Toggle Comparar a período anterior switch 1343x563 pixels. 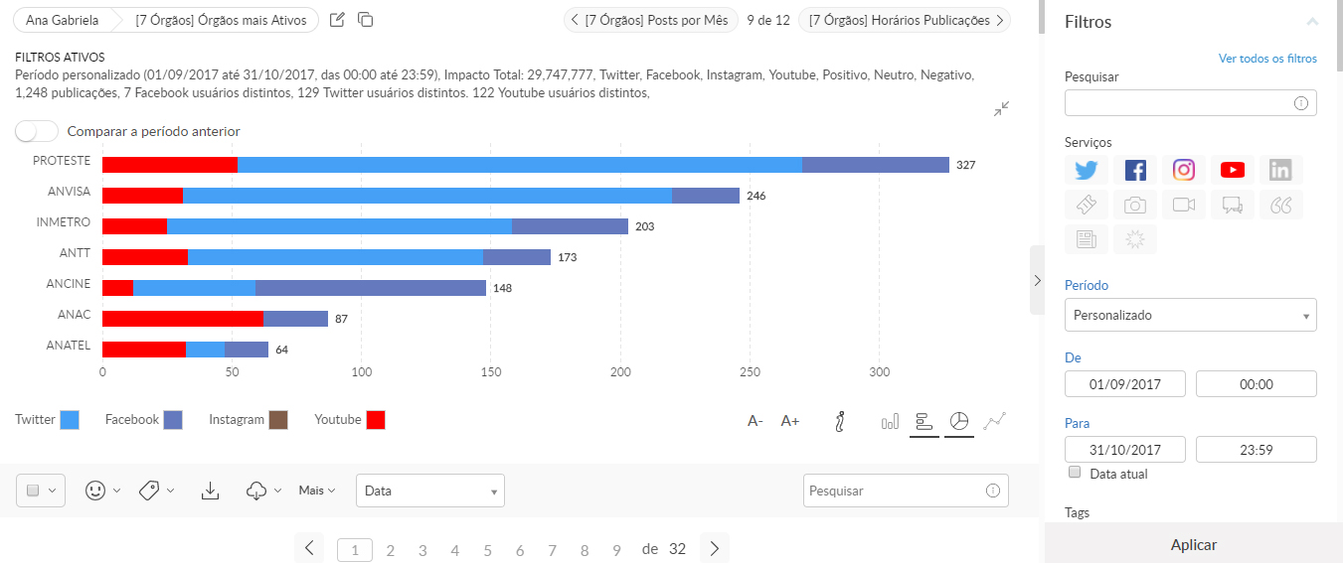37,131
